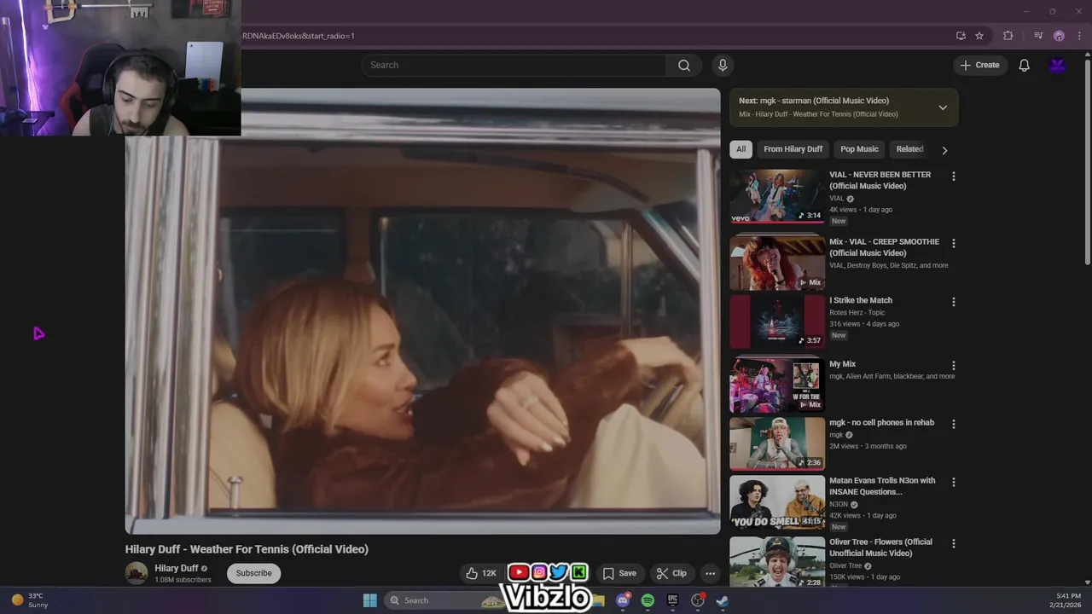Click the video player to pause
Image resolution: width=1092 pixels, height=614 pixels.
pos(422,311)
